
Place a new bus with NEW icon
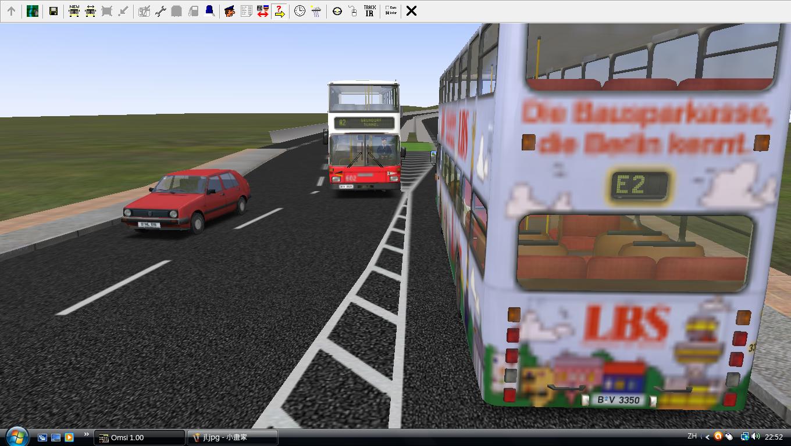pos(74,11)
